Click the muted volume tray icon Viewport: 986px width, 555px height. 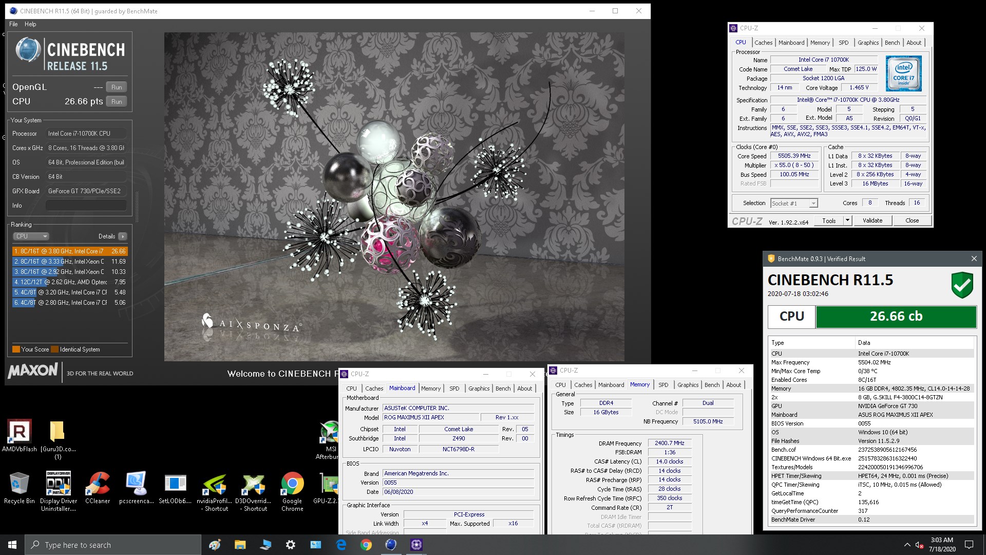pyautogui.click(x=920, y=545)
